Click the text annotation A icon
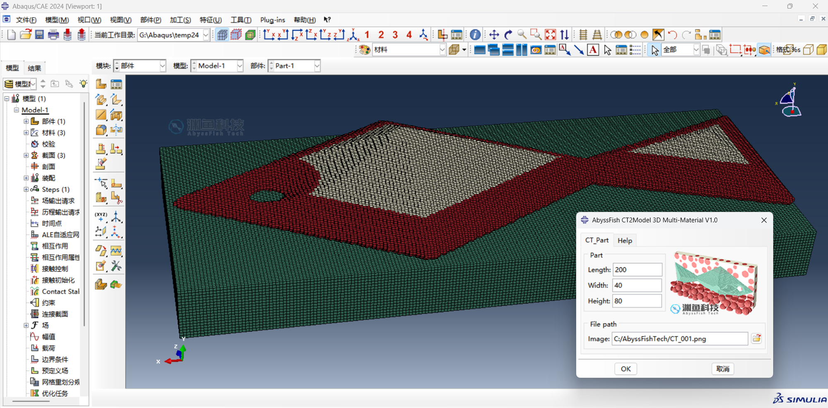 click(x=593, y=50)
